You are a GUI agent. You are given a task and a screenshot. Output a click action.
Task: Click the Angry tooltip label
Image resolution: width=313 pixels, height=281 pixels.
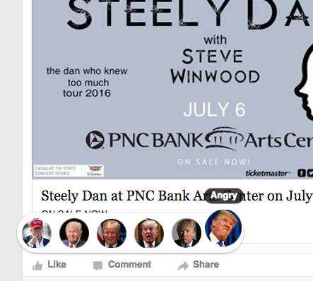224,196
